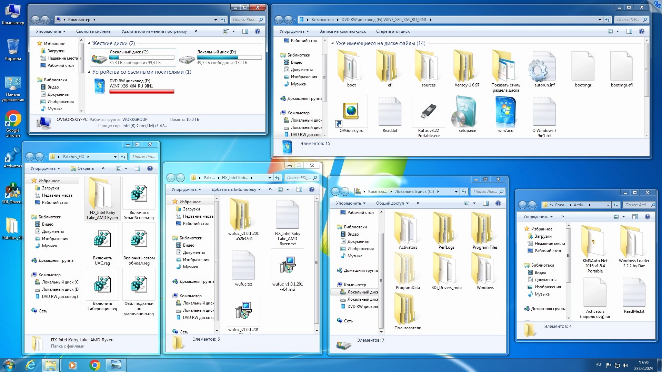Toggle preview pane in Local Disk C window
This screenshot has height=372, width=662.
tap(486, 203)
